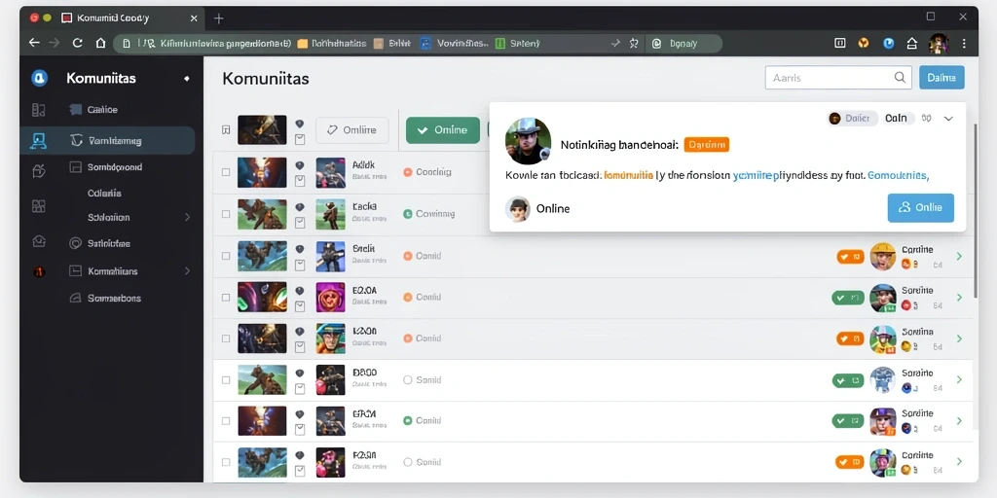Screen dimensions: 997x498
Task: Select the header select-all checkbox
Action: click(226, 129)
